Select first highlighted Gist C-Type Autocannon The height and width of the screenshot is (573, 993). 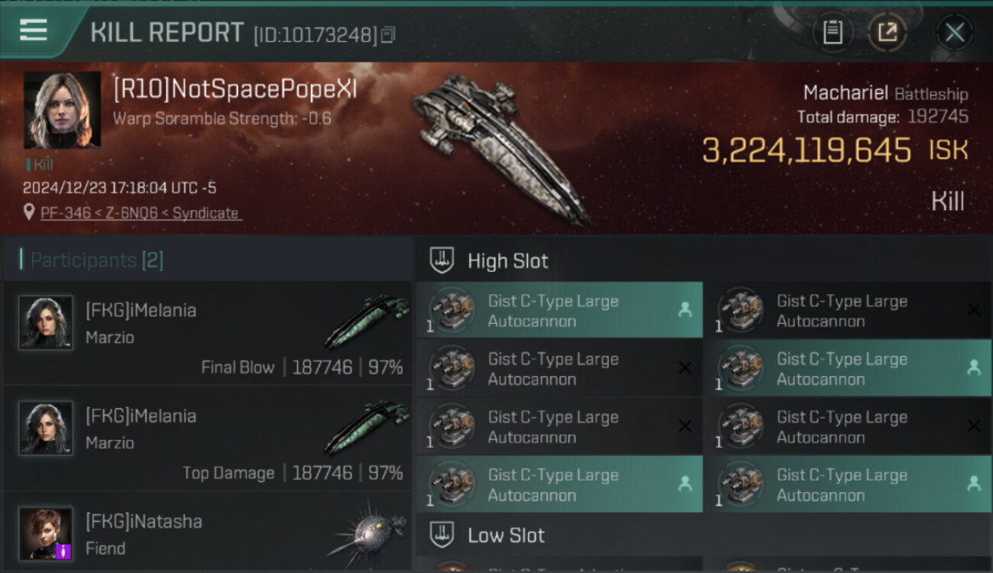point(558,310)
